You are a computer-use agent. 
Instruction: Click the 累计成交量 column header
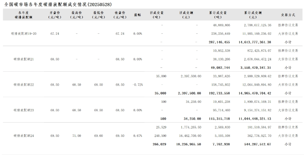pos(218,15)
